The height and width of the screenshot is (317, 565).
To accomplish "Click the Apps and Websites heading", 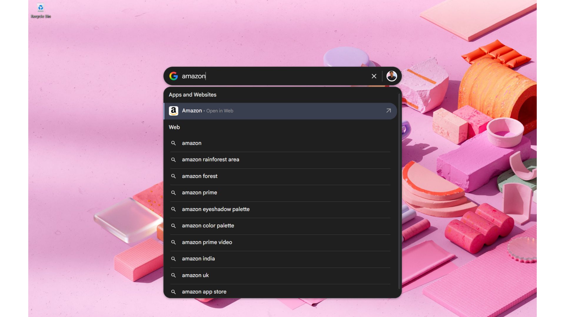I will pos(192,95).
